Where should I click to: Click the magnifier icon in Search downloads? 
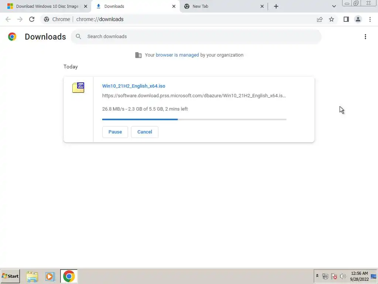[x=78, y=37]
